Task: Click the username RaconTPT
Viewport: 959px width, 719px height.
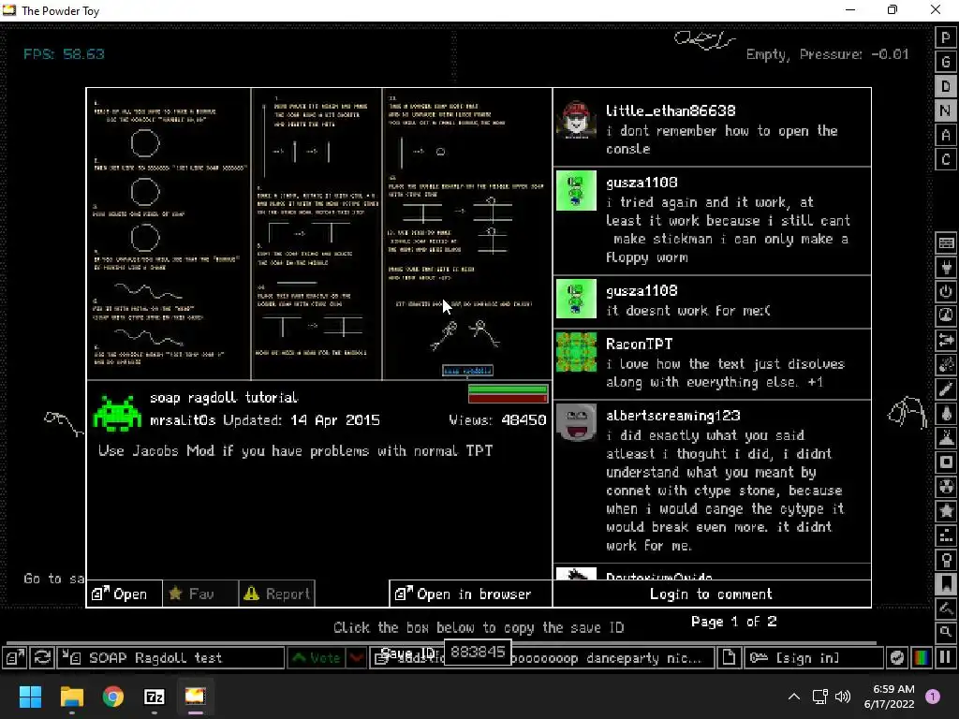Action: tap(639, 344)
